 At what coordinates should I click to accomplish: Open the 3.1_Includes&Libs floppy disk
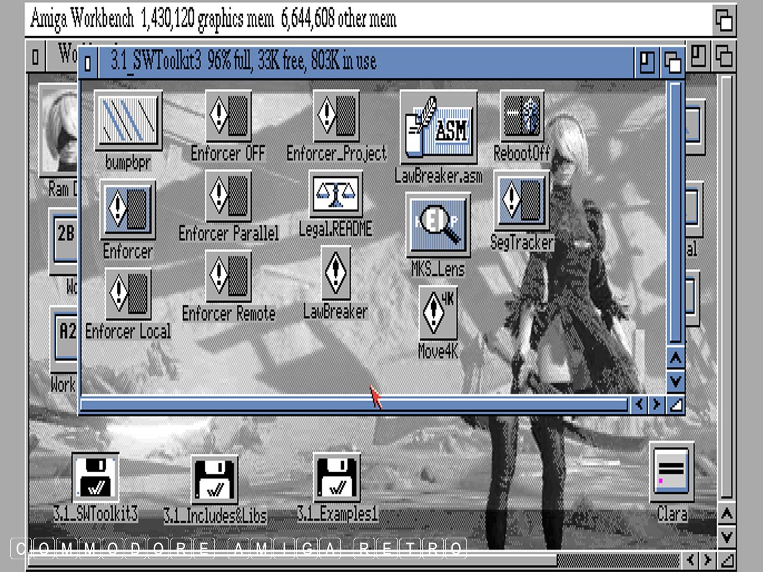coord(214,480)
